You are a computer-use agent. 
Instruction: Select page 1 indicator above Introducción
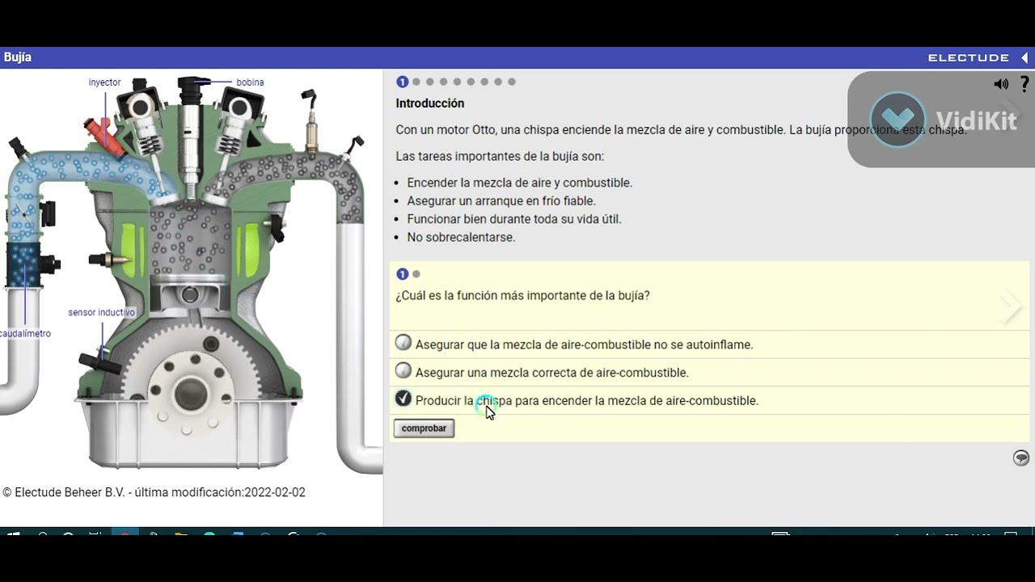[402, 82]
